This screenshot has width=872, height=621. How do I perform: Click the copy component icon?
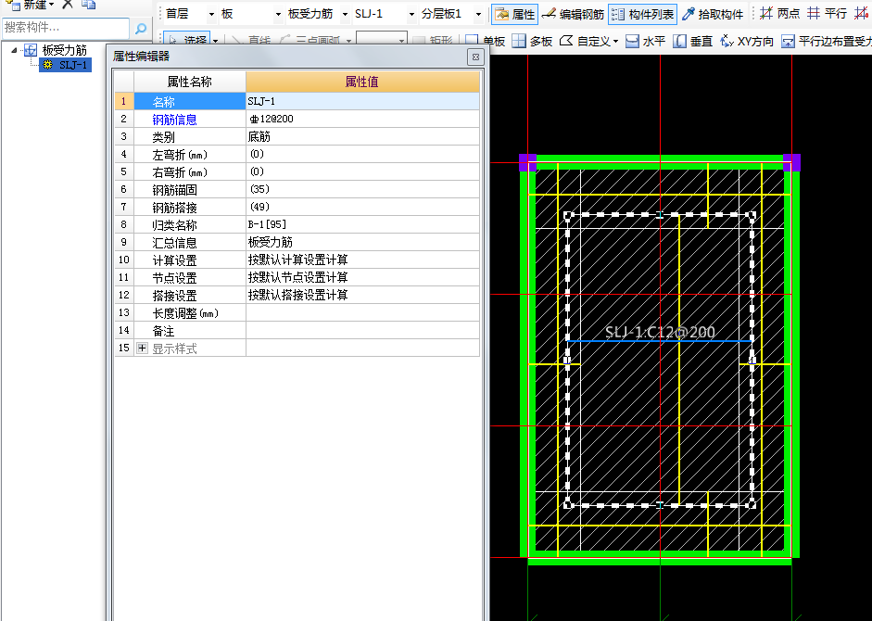[88, 5]
